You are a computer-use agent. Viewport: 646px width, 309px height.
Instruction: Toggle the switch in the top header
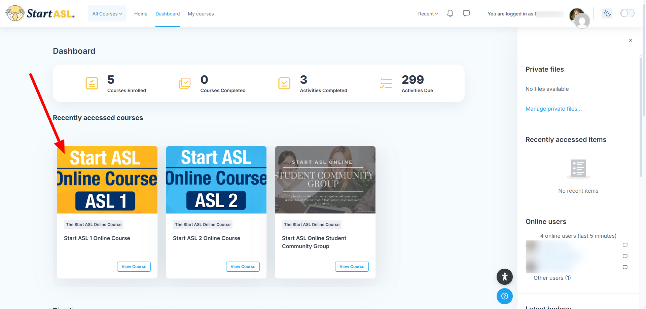click(627, 13)
